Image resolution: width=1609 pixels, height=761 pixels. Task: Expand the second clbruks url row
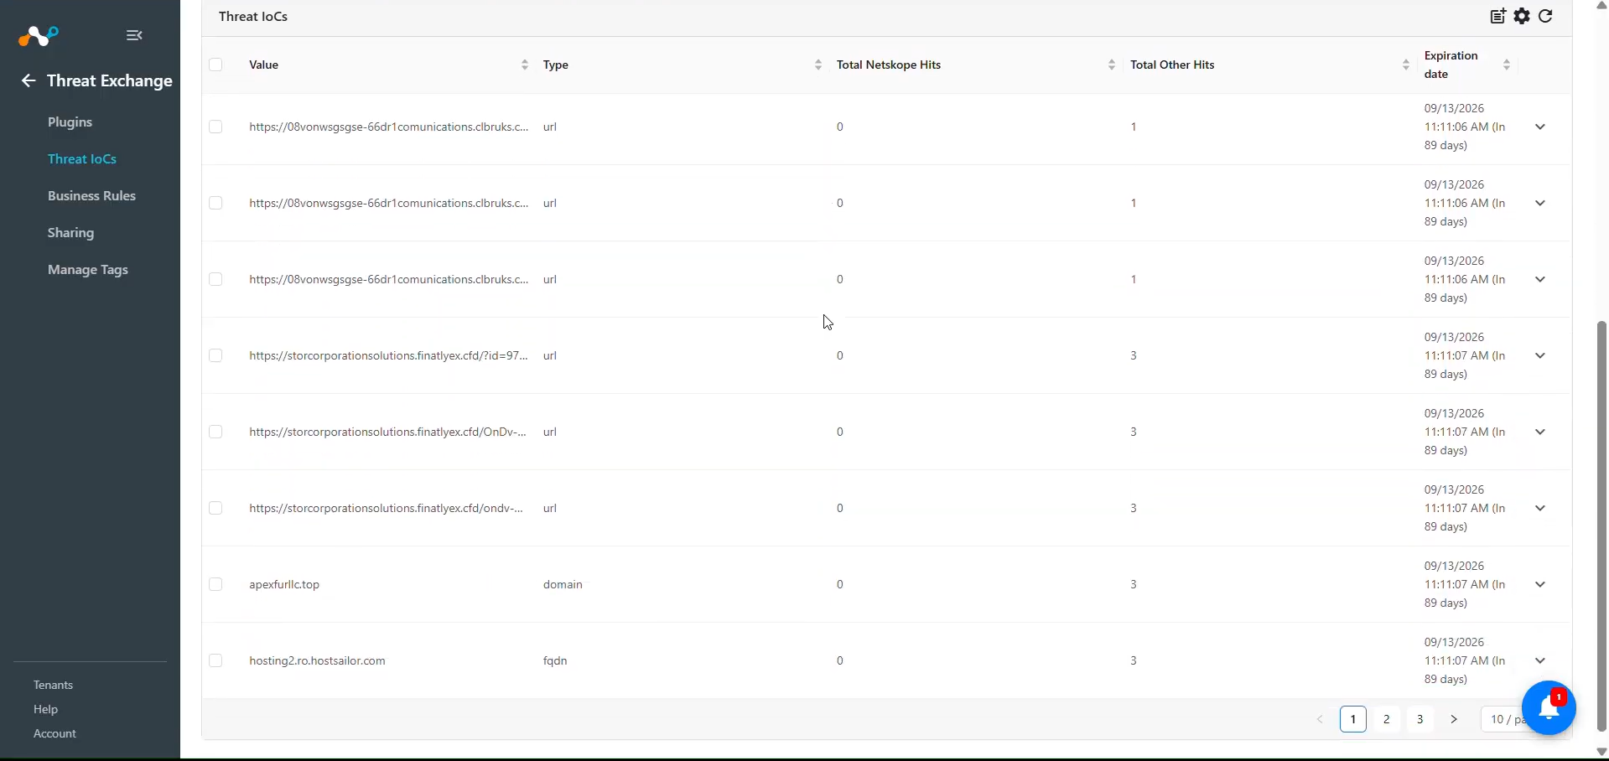1540,203
